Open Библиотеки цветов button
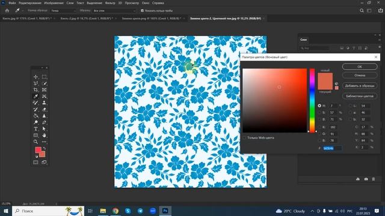Viewport: 385px width, 216px height. (360, 96)
